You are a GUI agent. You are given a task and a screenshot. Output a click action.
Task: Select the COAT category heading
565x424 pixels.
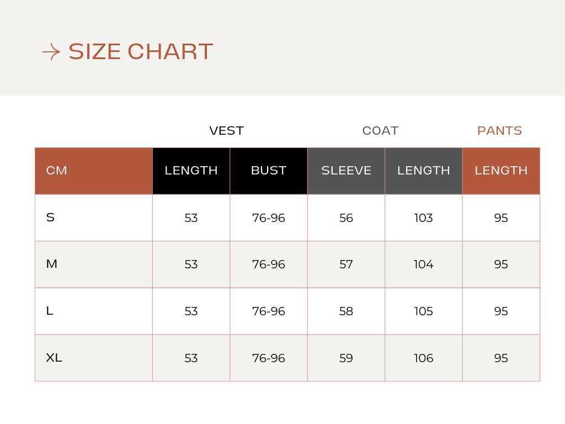click(x=380, y=131)
